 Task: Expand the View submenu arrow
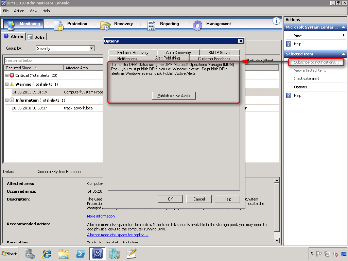[344, 35]
